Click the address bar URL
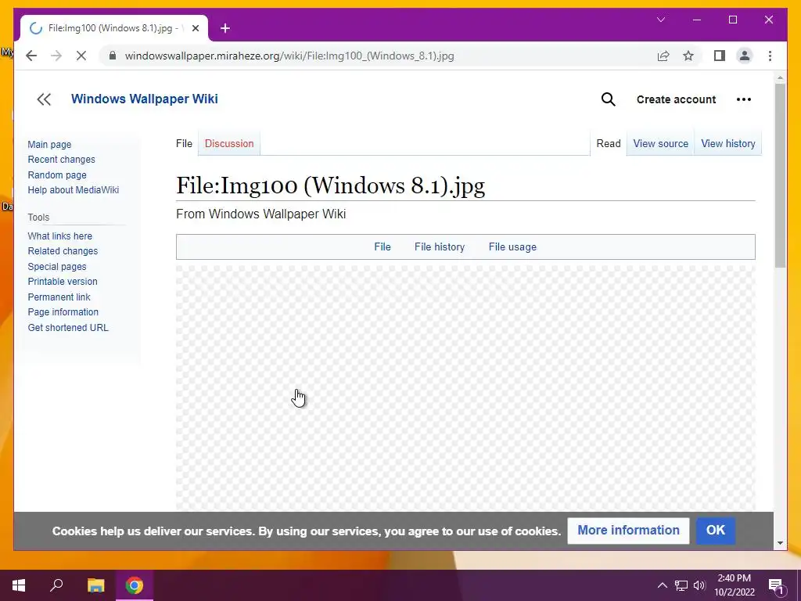The width and height of the screenshot is (801, 601). pyautogui.click(x=289, y=56)
